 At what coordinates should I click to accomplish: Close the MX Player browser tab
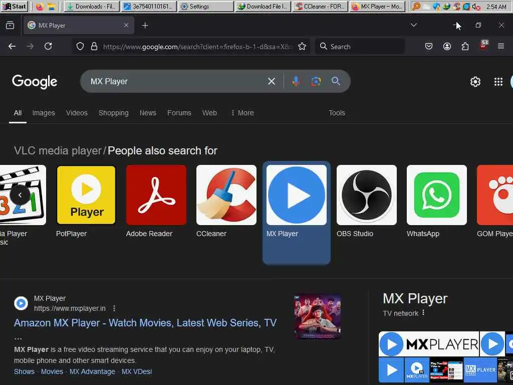[126, 25]
